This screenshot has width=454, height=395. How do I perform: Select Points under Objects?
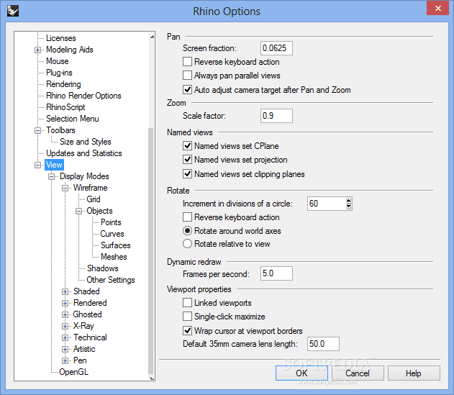[111, 222]
